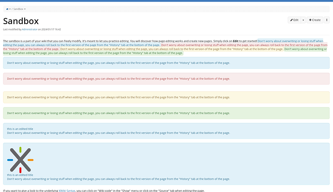Click the Create button
The width and height of the screenshot is (333, 192).
[315, 20]
